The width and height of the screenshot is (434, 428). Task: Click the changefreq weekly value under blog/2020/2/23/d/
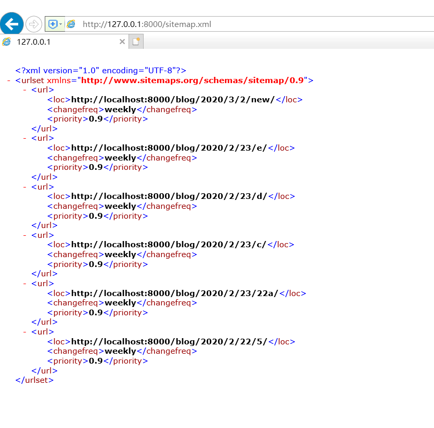tap(120, 206)
